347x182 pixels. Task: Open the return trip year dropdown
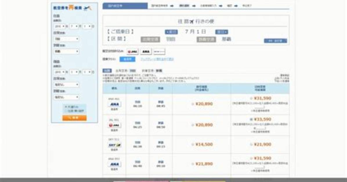click(x=59, y=72)
